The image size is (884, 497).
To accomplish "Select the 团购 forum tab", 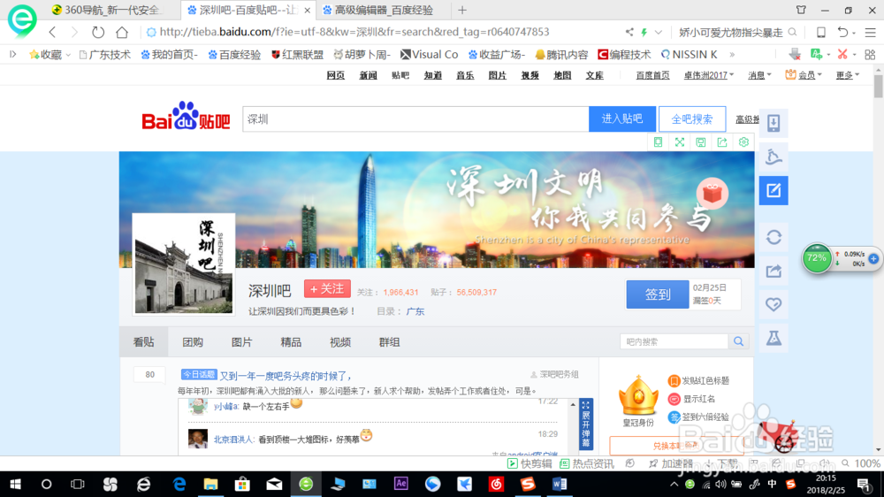I will click(193, 342).
